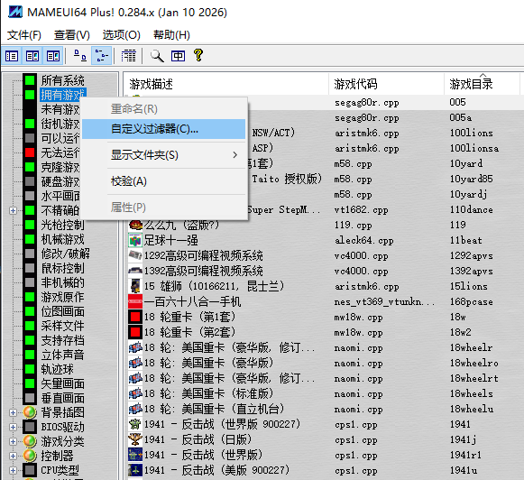Select the 垂直画面 folder

pyautogui.click(x=63, y=398)
